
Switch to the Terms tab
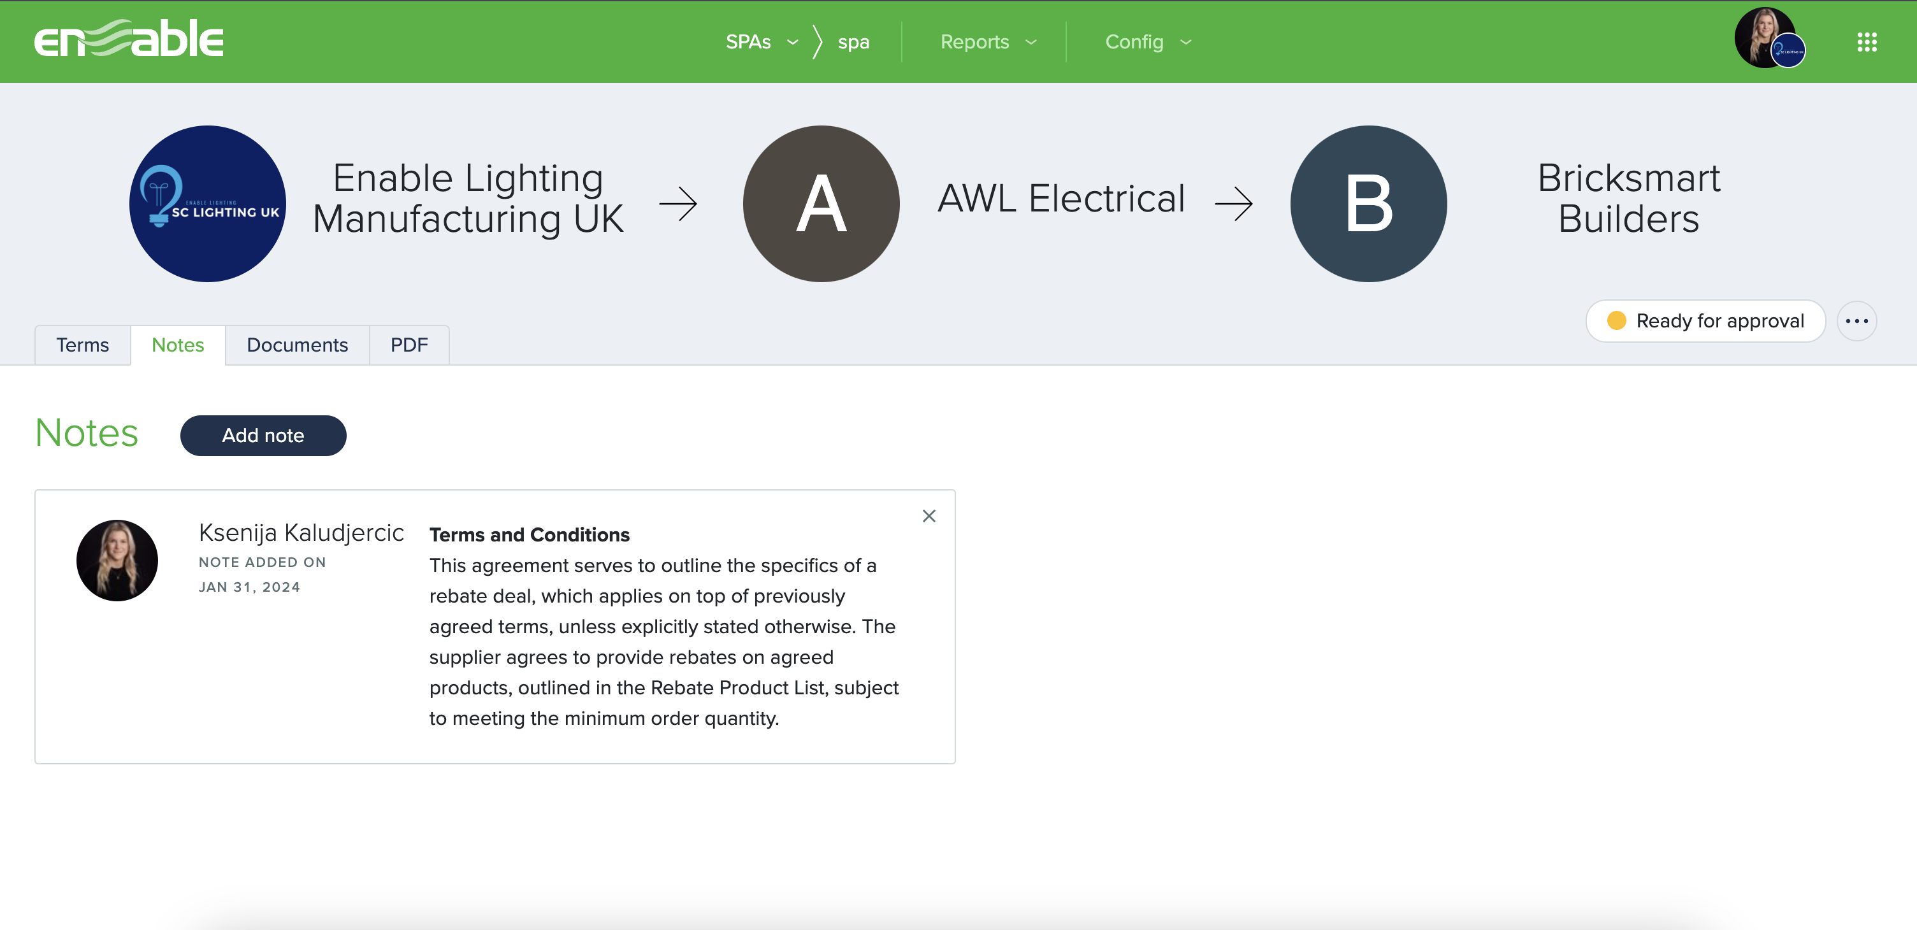[83, 345]
